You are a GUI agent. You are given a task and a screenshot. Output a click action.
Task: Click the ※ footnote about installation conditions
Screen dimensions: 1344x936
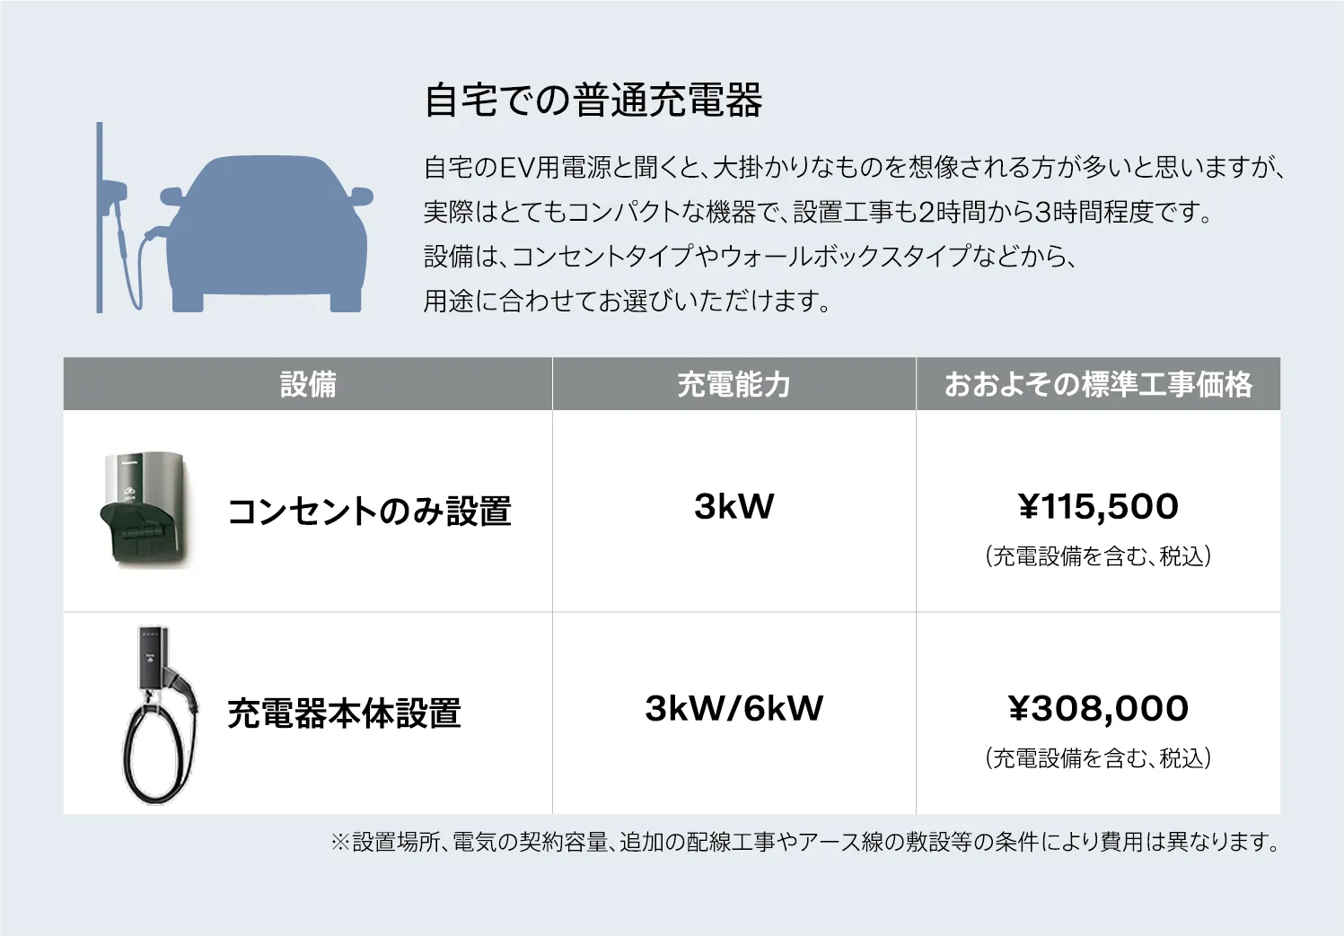(x=804, y=842)
